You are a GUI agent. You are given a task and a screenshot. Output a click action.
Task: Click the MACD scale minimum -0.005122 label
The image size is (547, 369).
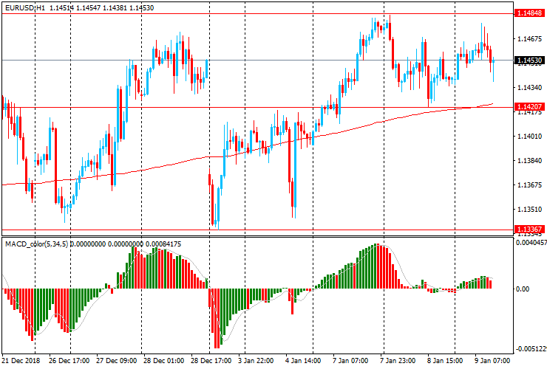point(531,349)
